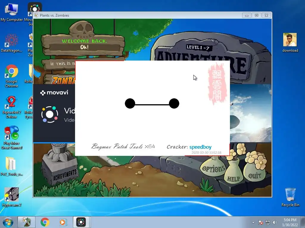Open the clock showing 5:04 PM

(290, 222)
